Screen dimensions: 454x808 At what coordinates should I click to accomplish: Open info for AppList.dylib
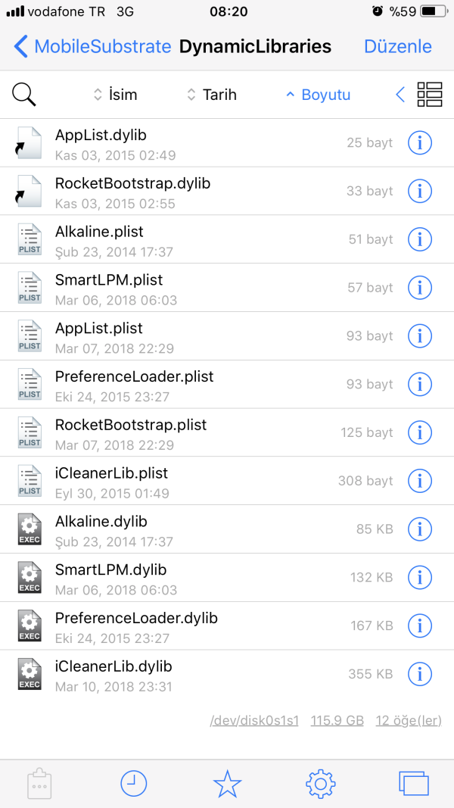(x=419, y=142)
